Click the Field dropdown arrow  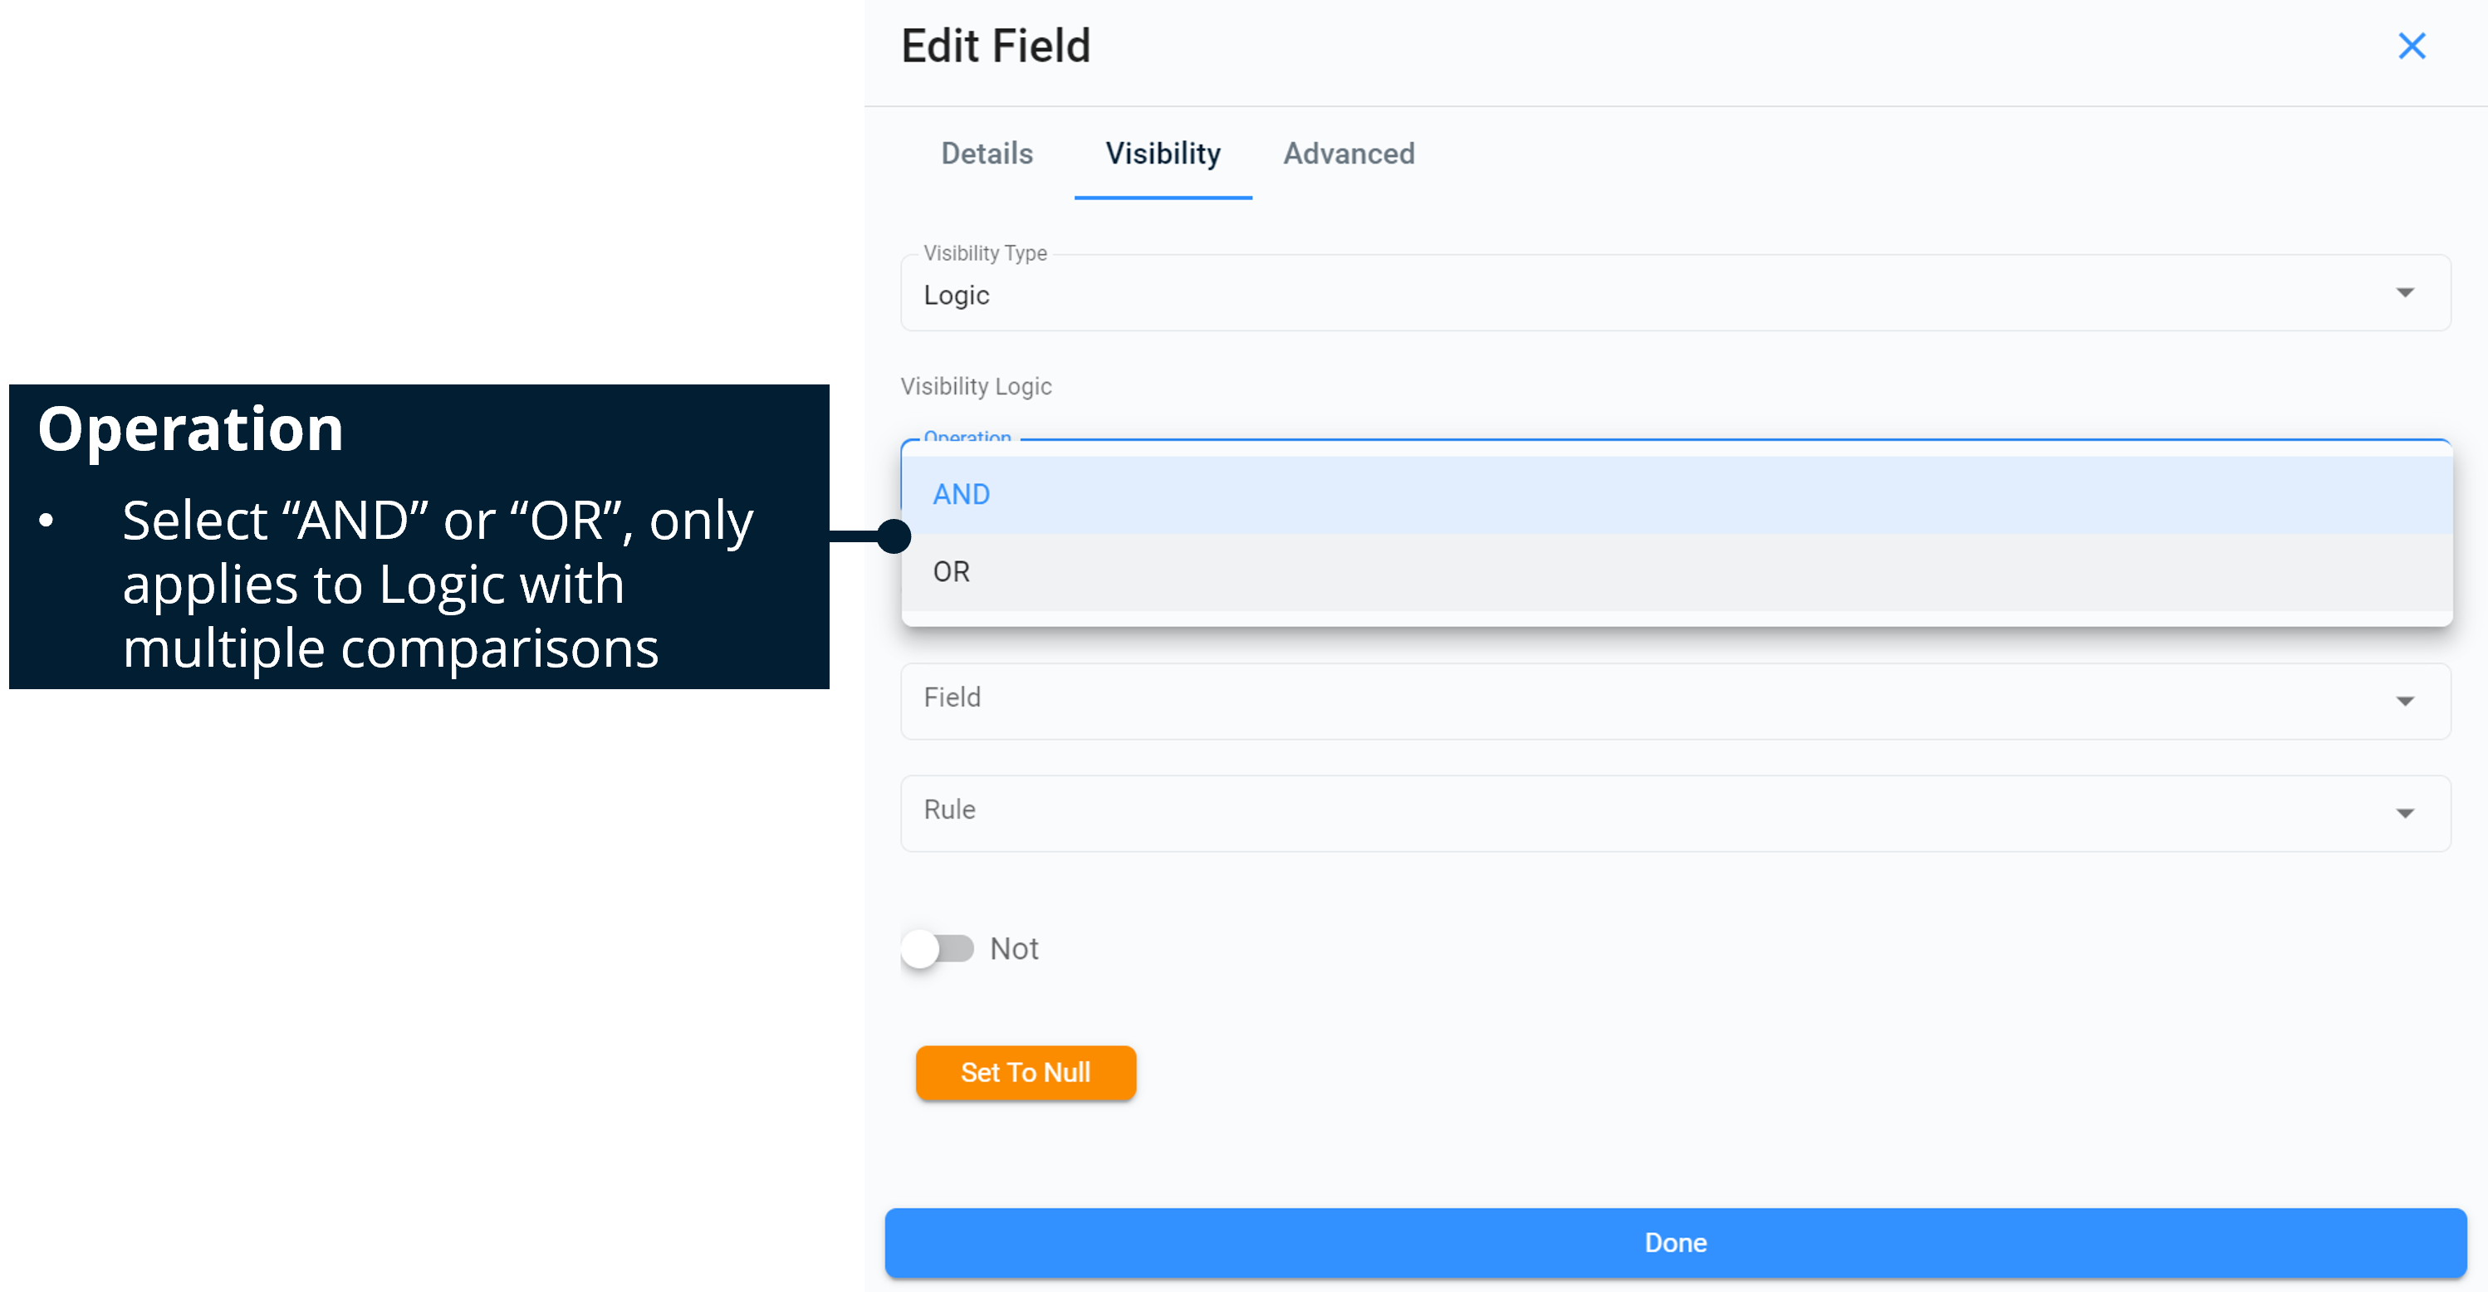(x=2404, y=701)
